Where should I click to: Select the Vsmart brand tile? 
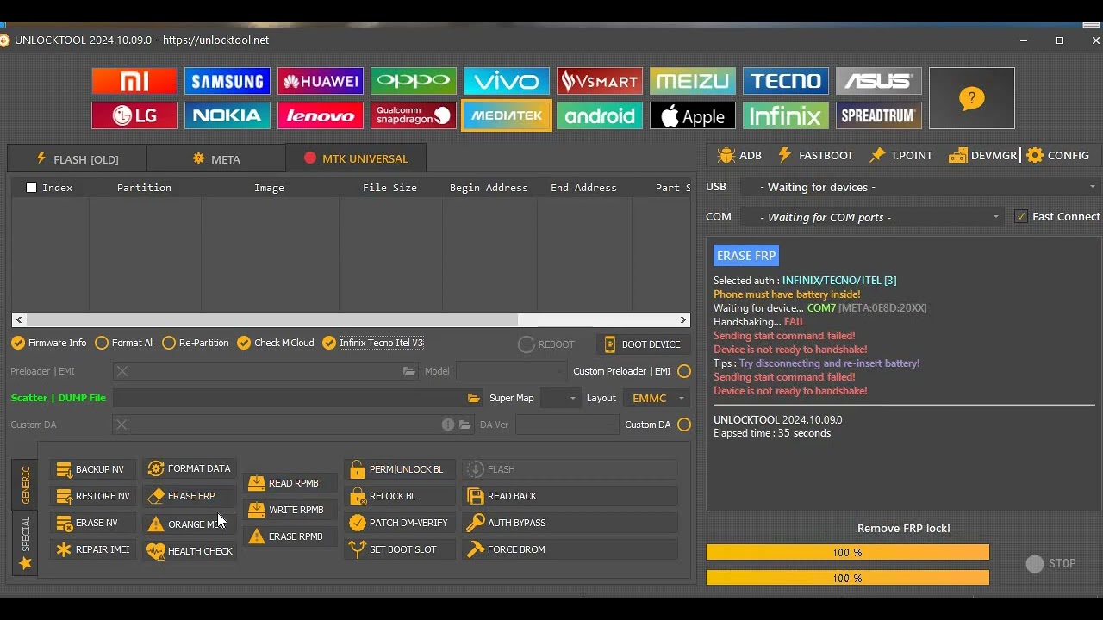pos(600,81)
